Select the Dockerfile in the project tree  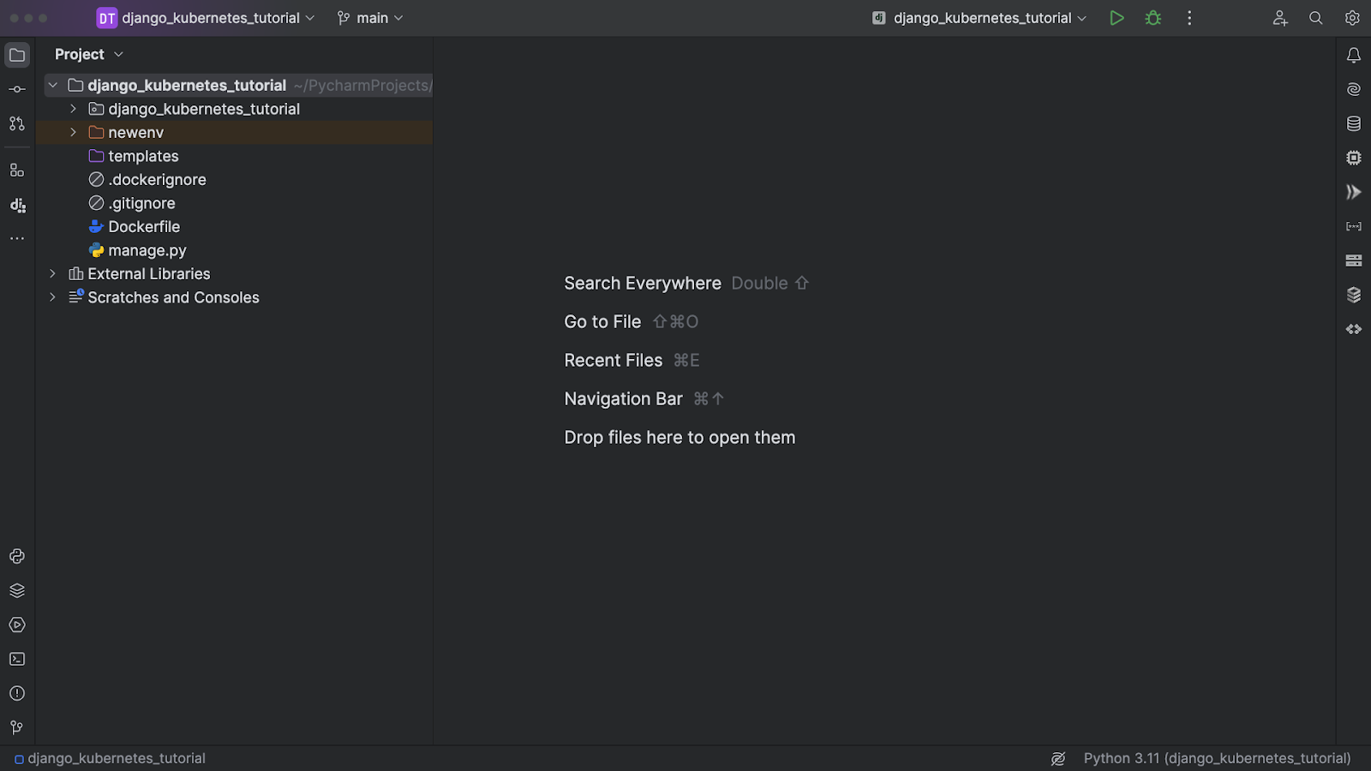[143, 227]
